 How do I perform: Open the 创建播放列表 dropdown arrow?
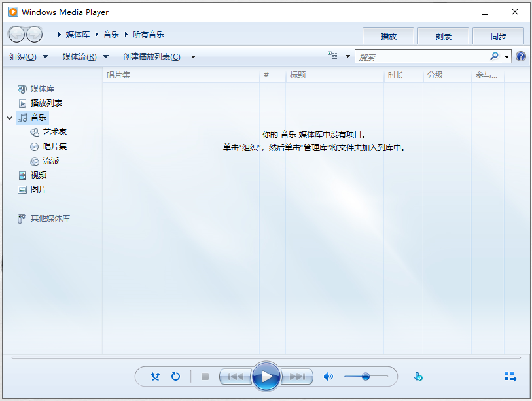click(x=194, y=57)
